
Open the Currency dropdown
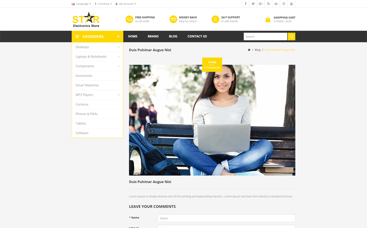coord(103,4)
